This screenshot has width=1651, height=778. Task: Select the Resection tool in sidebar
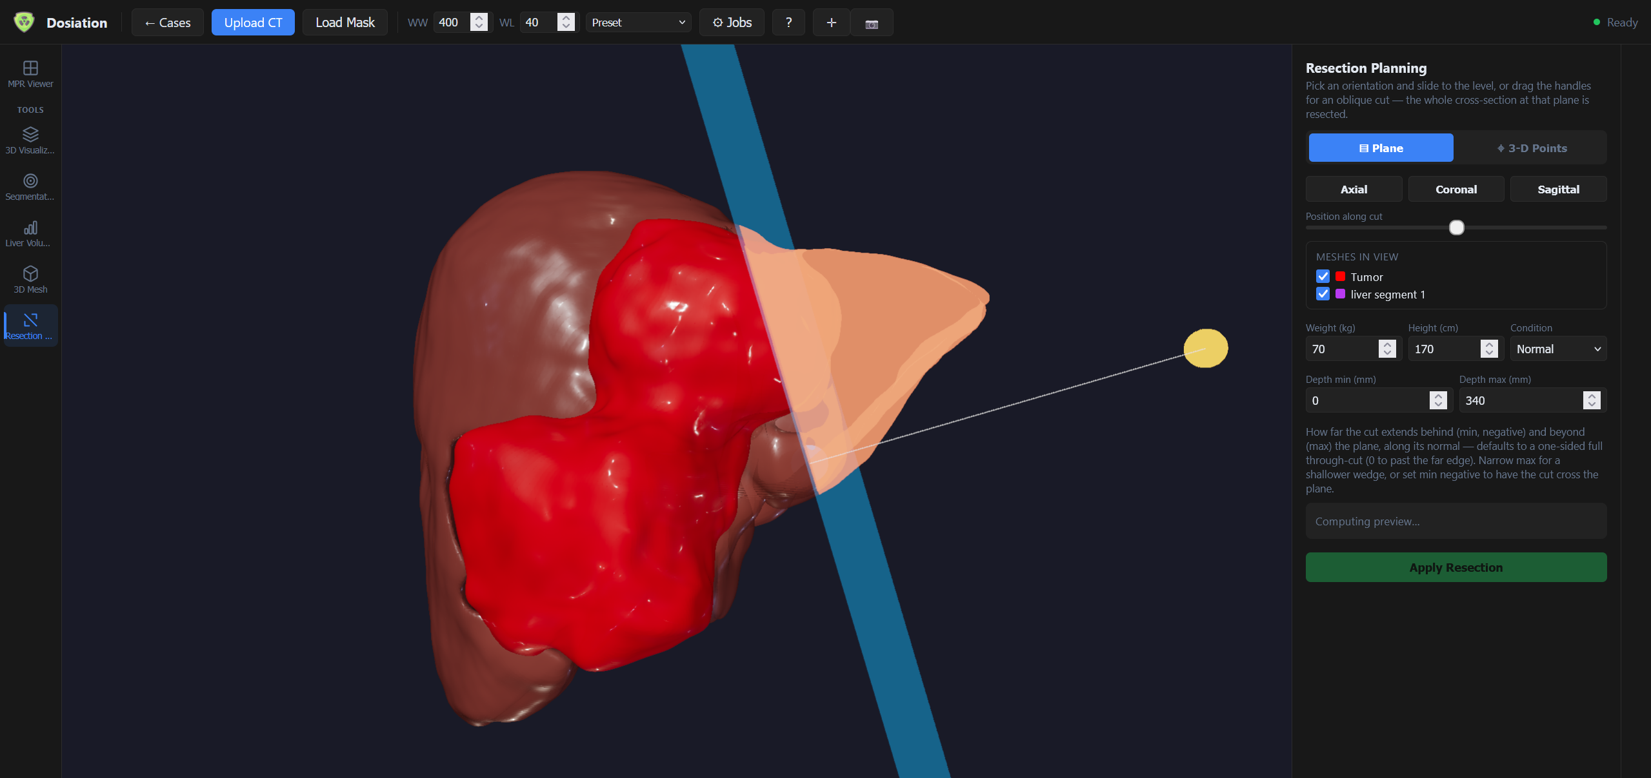coord(30,326)
